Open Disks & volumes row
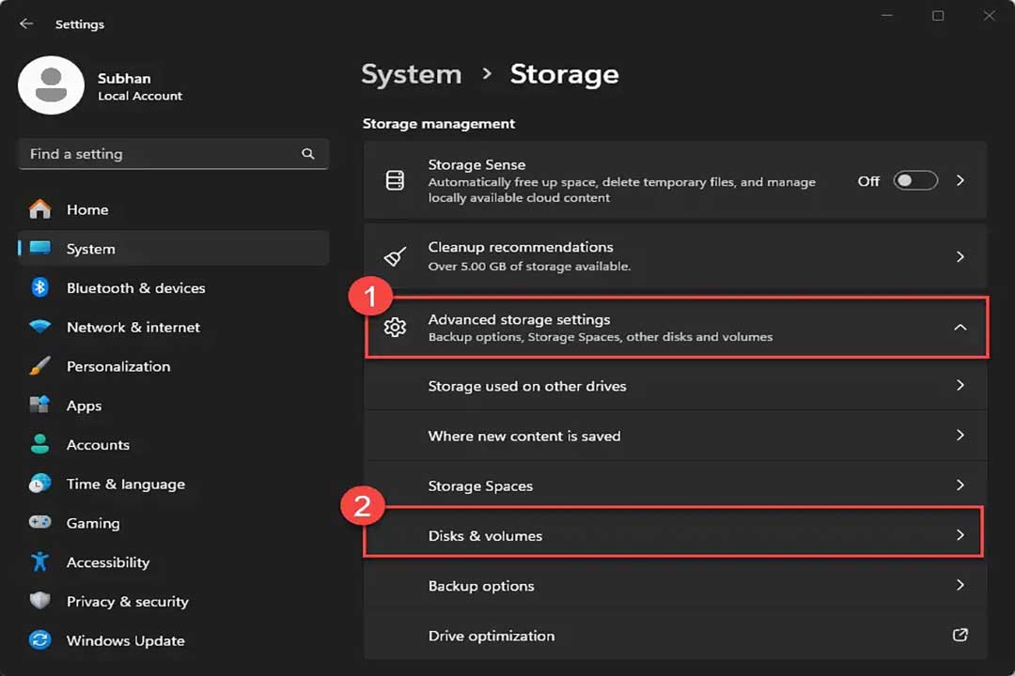The height and width of the screenshot is (676, 1015). tap(675, 535)
